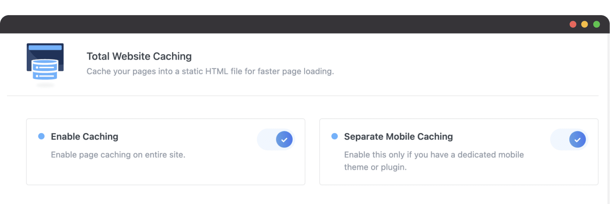Viewport: 610px width, 204px height.
Task: Click the horizontal divider below the header
Action: (303, 96)
